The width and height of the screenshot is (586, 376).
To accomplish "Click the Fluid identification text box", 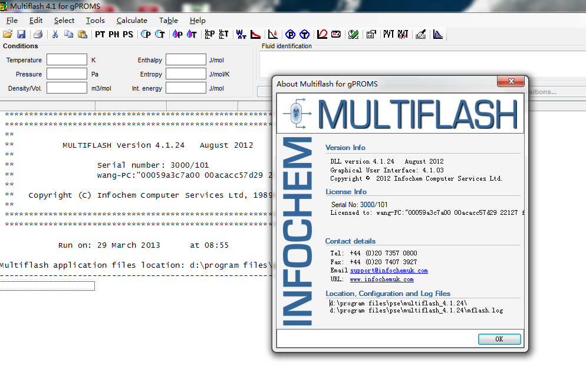I will [x=422, y=64].
